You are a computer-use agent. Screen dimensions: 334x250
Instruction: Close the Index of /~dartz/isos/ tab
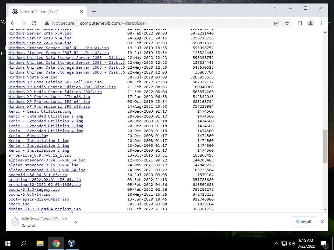tap(81, 12)
